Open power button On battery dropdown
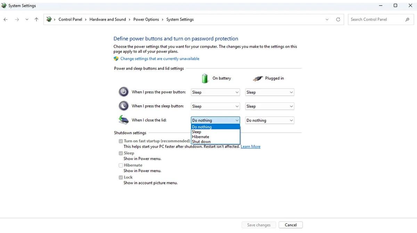The width and height of the screenshot is (417, 233). (x=215, y=92)
